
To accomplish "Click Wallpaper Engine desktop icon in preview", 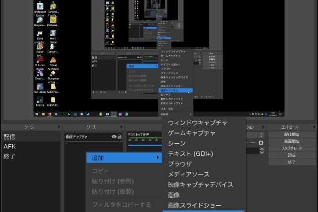I will point(40,9).
